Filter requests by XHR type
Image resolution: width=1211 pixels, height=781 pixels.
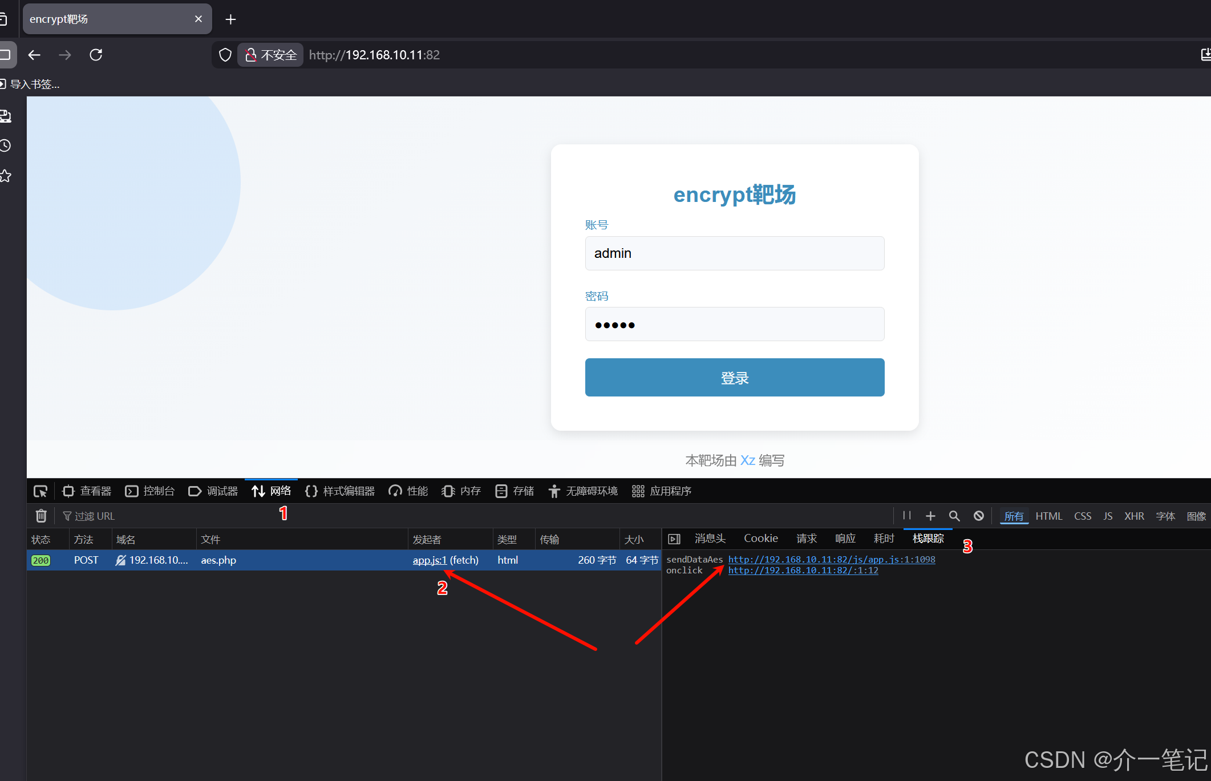click(x=1134, y=516)
